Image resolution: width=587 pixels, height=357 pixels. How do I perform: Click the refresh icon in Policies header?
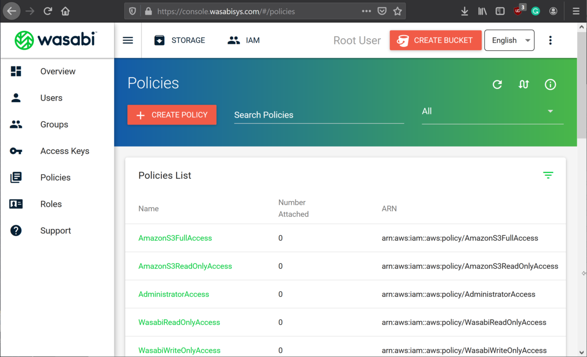(497, 84)
